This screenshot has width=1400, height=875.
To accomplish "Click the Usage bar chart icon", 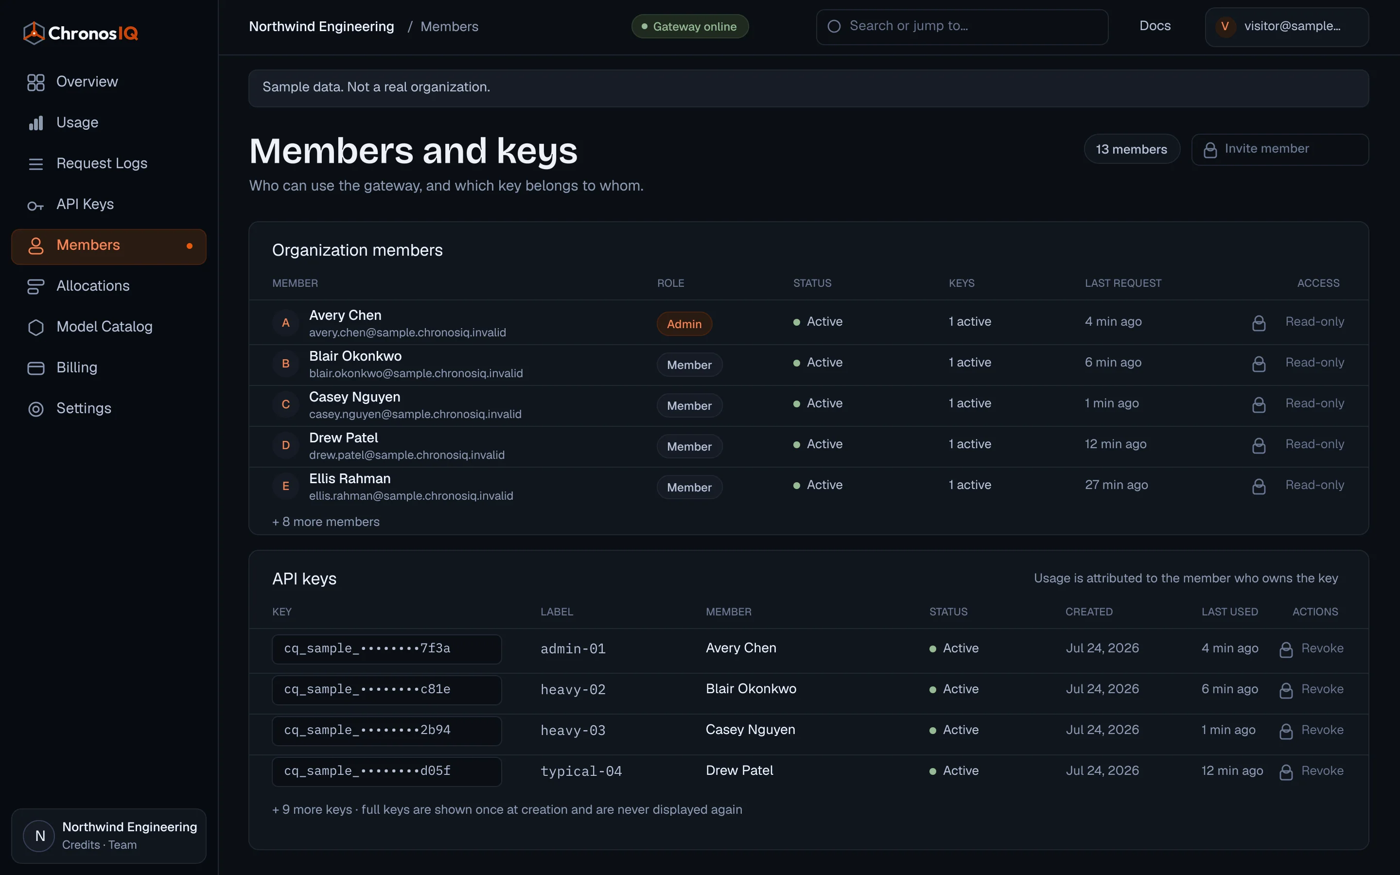I will point(36,122).
